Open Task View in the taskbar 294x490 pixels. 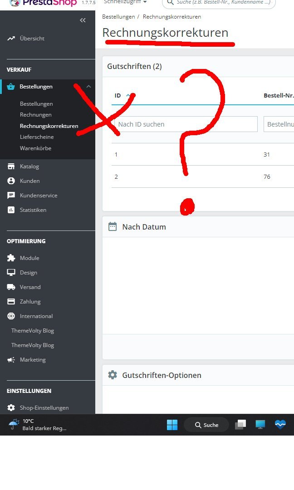[240, 425]
